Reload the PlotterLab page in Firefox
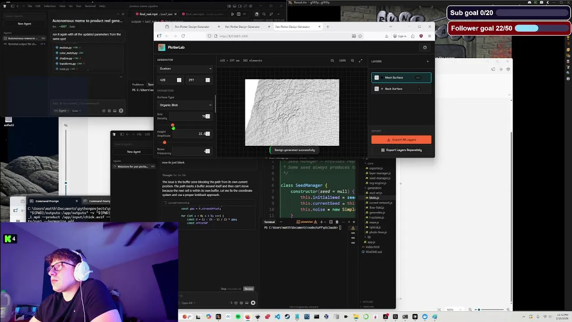The width and height of the screenshot is (572, 322). tap(183, 36)
